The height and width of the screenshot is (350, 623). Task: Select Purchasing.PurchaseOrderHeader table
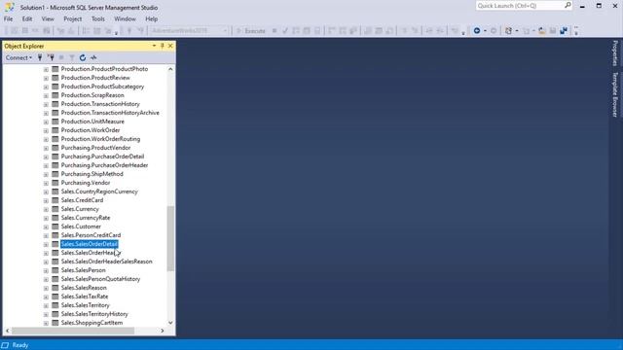click(x=104, y=165)
